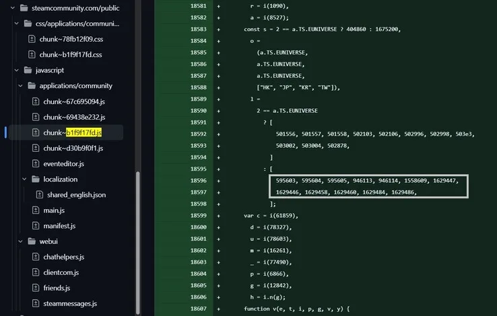The width and height of the screenshot is (497, 316).
Task: Click file icon beside friends.js
Action: tap(36, 288)
